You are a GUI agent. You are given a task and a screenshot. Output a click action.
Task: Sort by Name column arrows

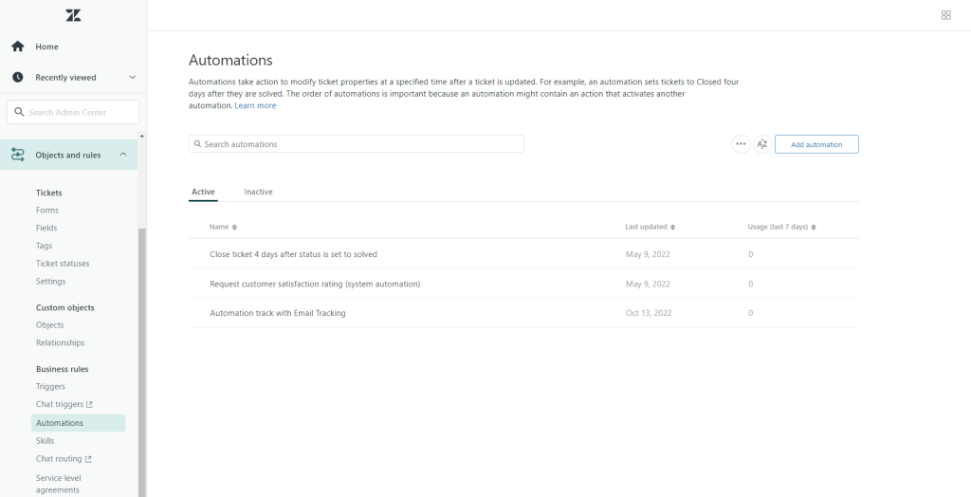click(x=234, y=228)
